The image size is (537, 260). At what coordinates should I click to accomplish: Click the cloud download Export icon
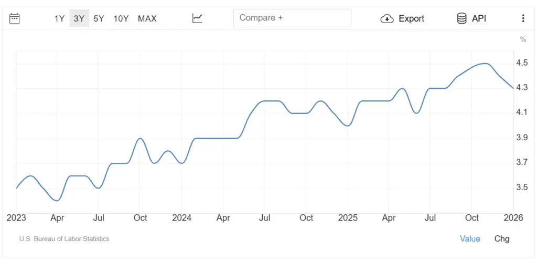[387, 19]
